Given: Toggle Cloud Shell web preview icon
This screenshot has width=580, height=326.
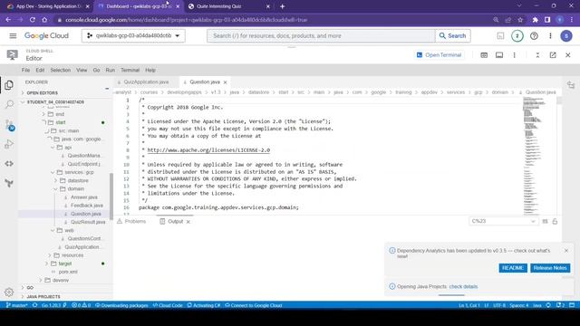Looking at the screenshot, I should point(484,55).
